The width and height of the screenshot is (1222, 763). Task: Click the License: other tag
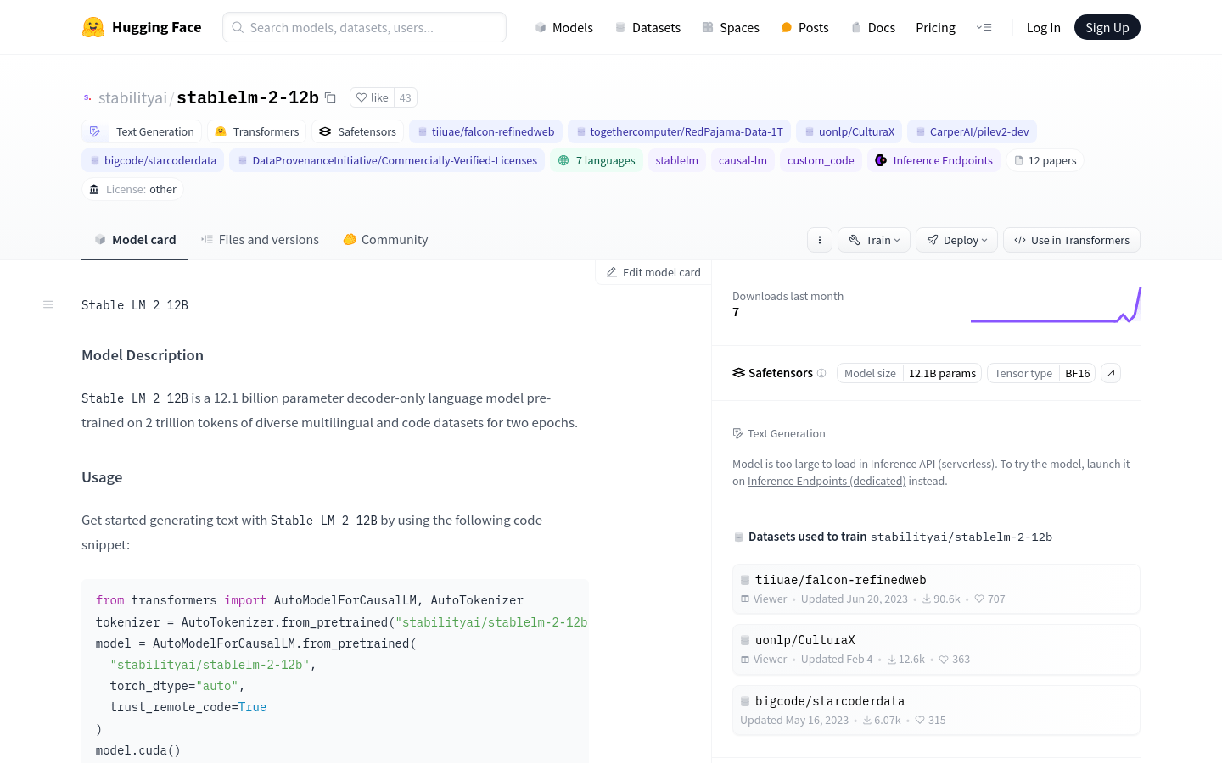tap(132, 189)
